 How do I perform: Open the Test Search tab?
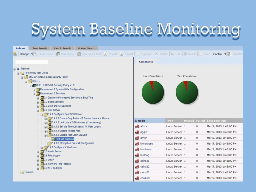pyautogui.click(x=39, y=48)
